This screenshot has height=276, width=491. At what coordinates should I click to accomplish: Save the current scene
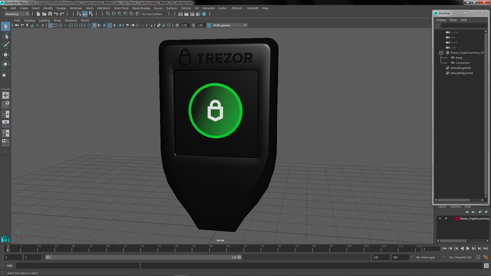(x=50, y=14)
